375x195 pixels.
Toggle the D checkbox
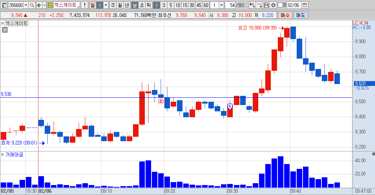pos(280,5)
